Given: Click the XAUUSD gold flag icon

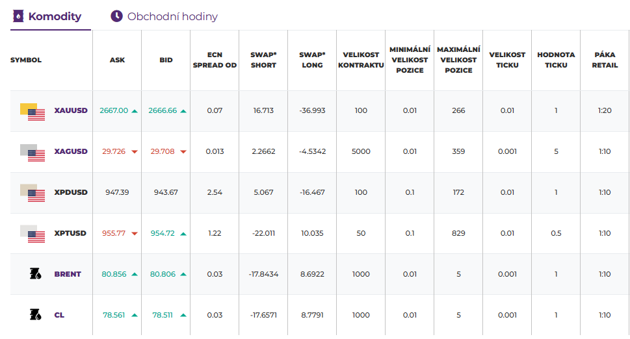Looking at the screenshot, I should (33, 111).
